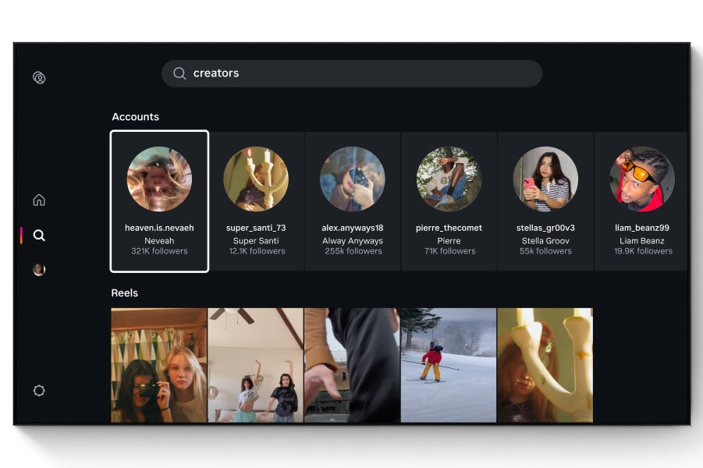Play the candelabra reel

tap(545, 365)
